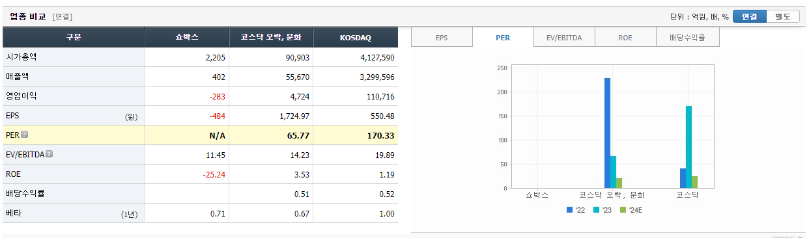Click the sector beta value 0.67
This screenshot has width=809, height=238.
(302, 214)
